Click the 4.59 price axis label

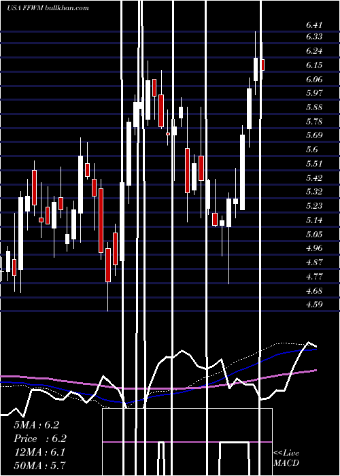(314, 305)
